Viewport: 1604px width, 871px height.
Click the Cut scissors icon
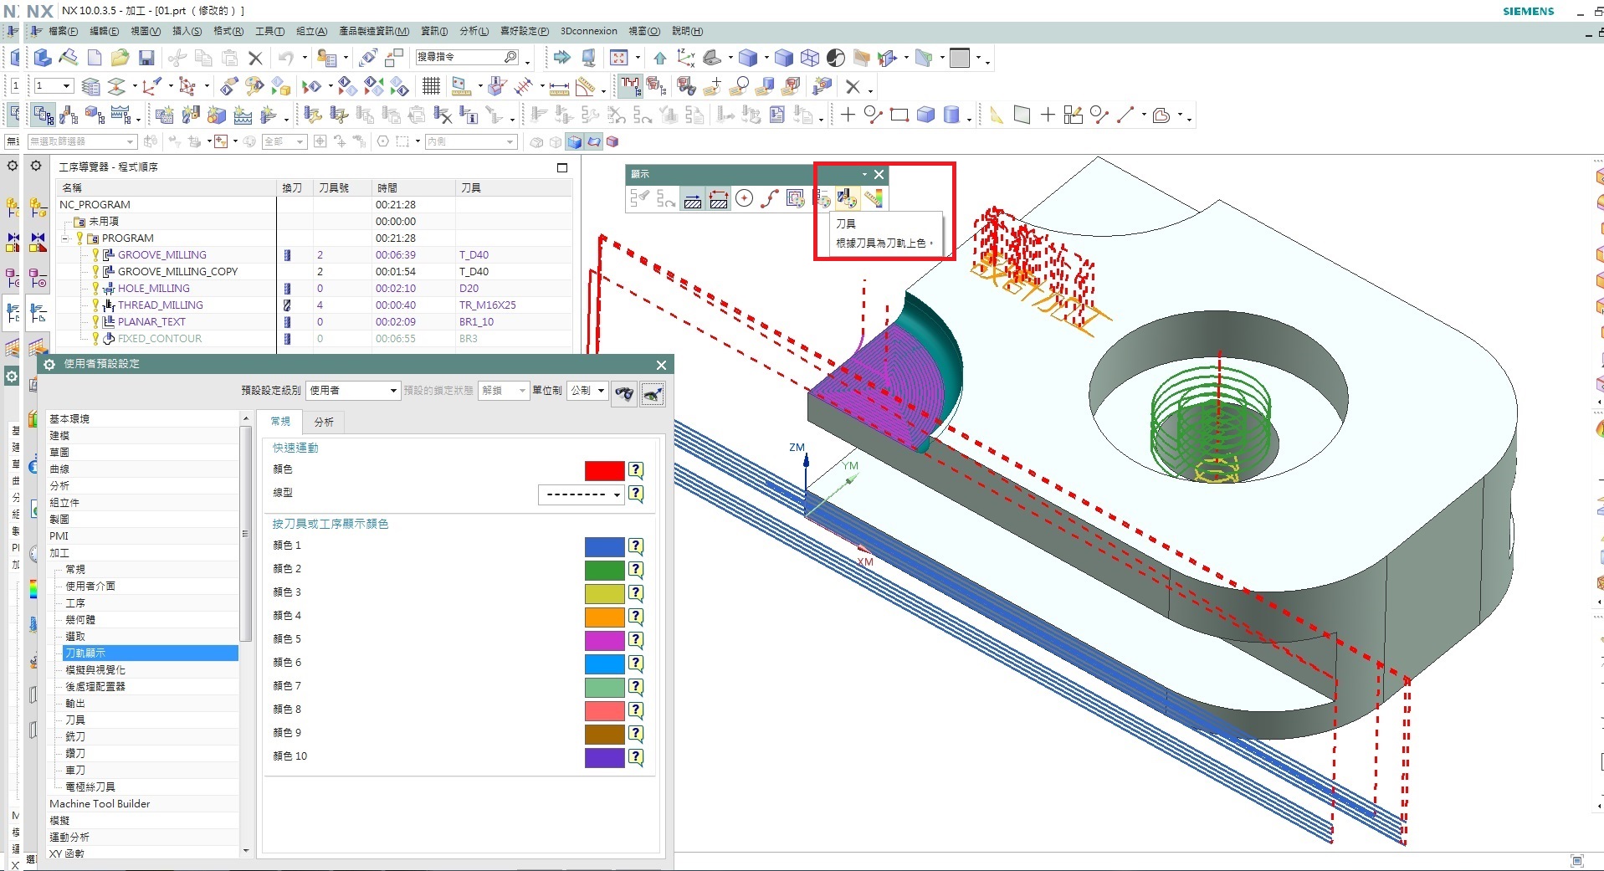point(177,58)
